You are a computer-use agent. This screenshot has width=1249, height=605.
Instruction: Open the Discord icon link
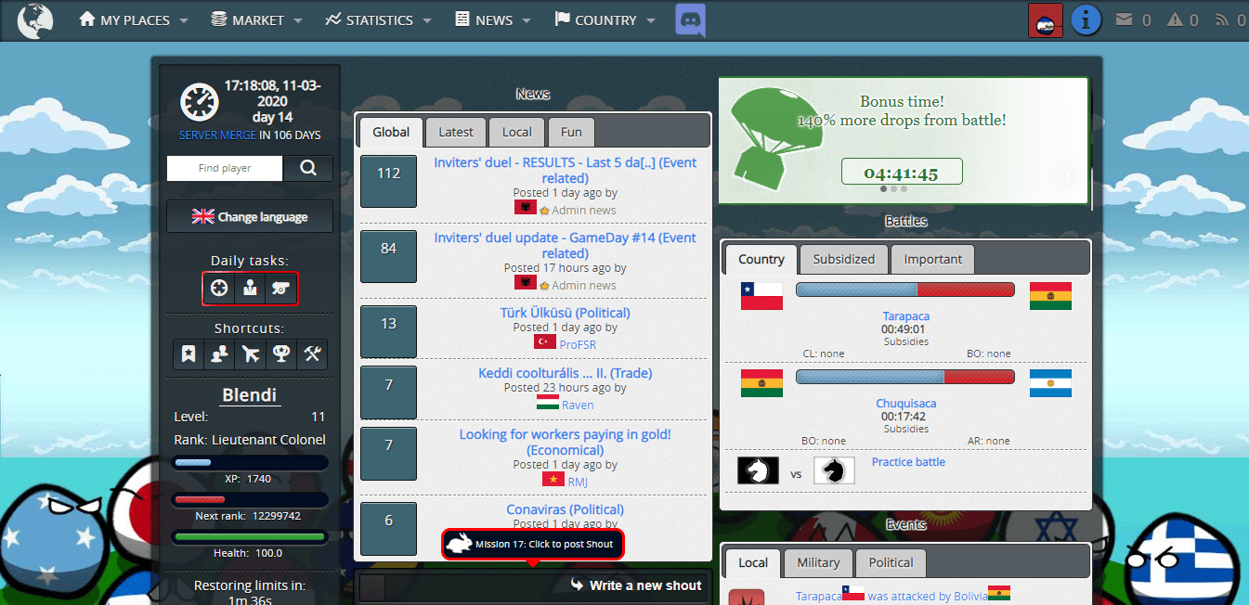click(690, 19)
